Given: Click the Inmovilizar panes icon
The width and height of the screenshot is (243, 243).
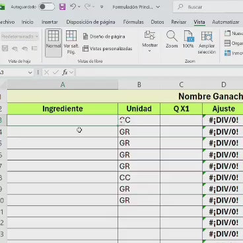Looking at the screenshot, I should pos(227,53).
